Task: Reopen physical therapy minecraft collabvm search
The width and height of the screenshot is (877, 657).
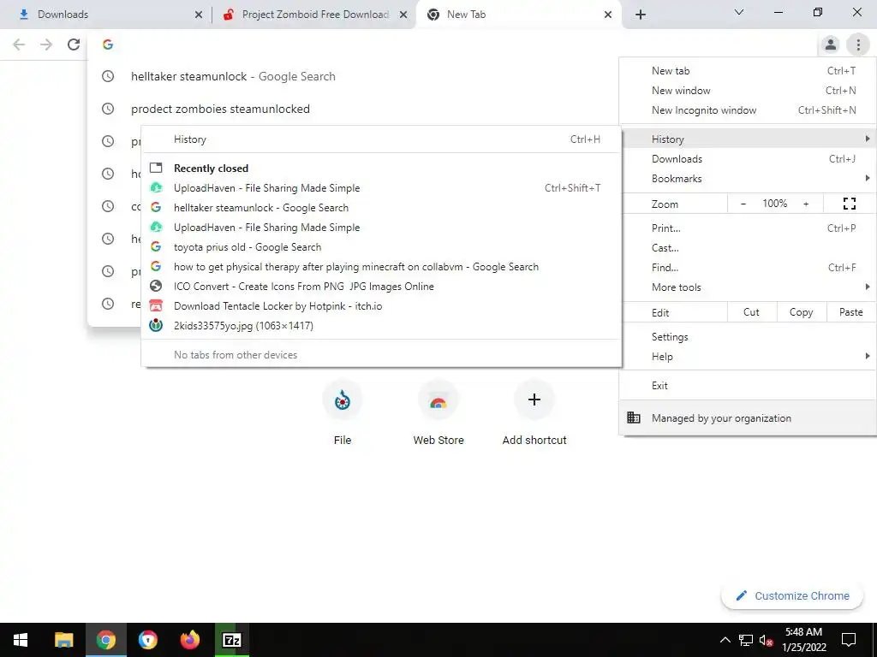Action: (x=381, y=267)
